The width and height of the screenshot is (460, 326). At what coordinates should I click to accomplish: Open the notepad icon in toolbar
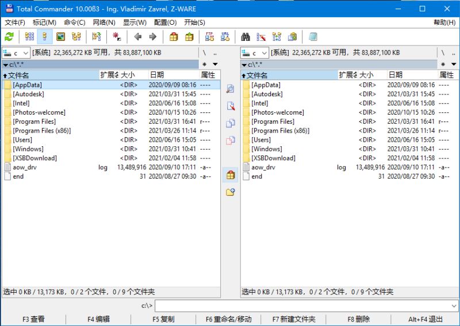pos(313,37)
